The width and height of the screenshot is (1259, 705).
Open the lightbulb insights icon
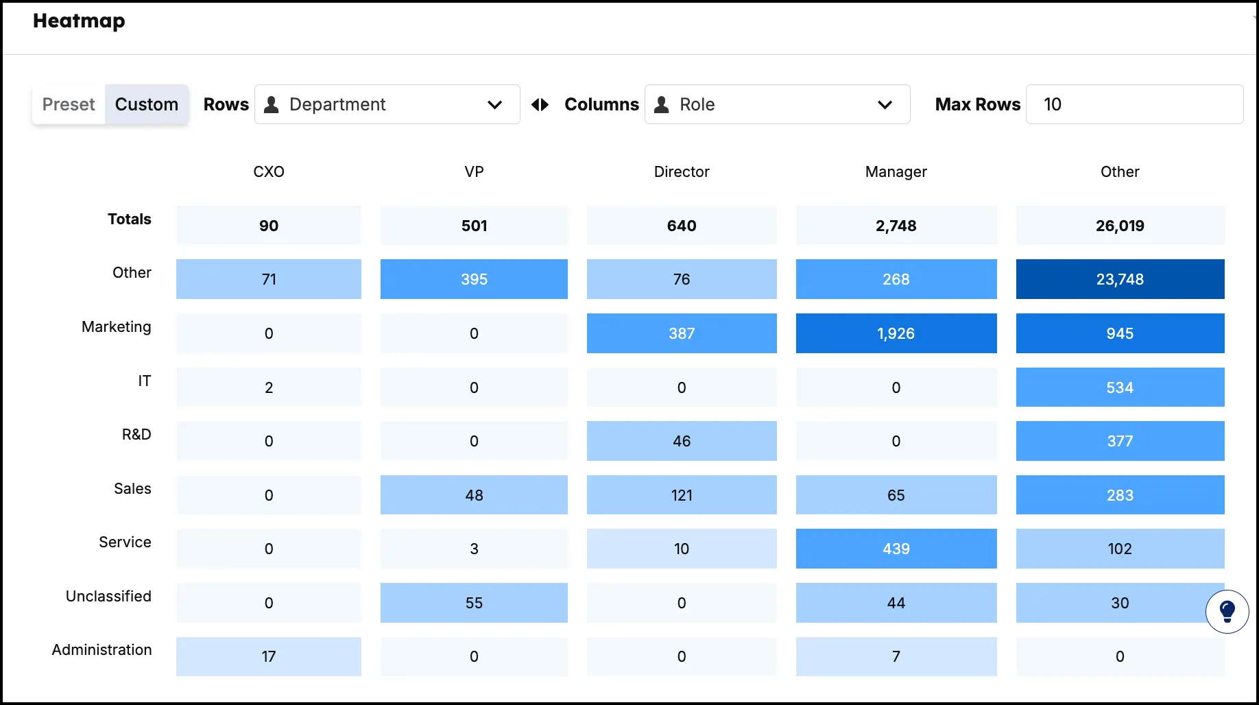click(1227, 612)
